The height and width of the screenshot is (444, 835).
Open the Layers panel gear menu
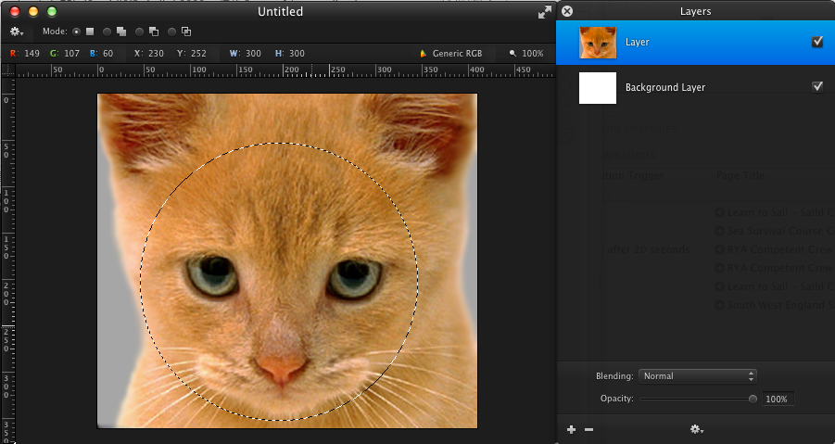click(696, 429)
